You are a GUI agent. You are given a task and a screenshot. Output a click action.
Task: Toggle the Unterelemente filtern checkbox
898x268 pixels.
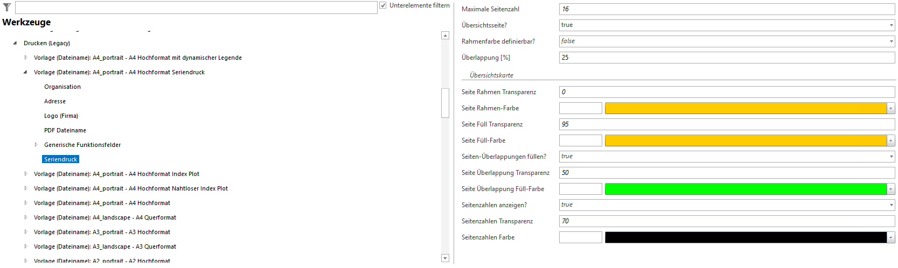pyautogui.click(x=383, y=5)
